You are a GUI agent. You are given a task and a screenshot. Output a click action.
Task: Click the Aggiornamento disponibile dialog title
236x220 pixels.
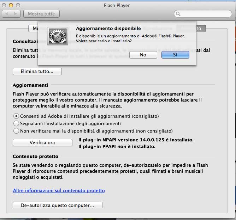pos(108,29)
